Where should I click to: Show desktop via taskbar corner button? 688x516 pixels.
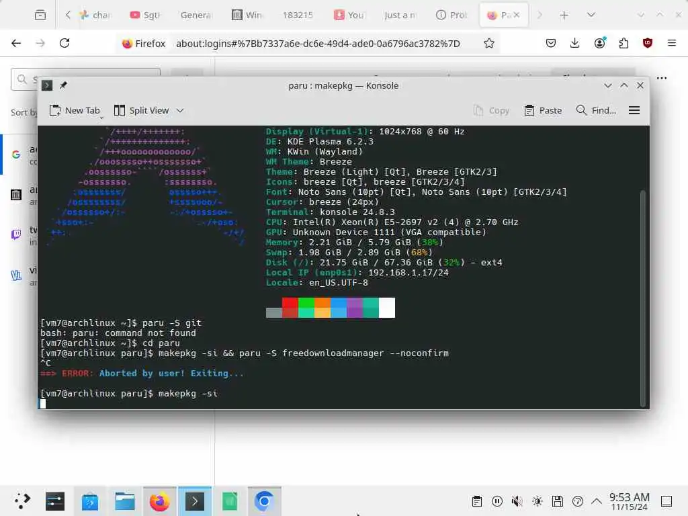pyautogui.click(x=666, y=501)
